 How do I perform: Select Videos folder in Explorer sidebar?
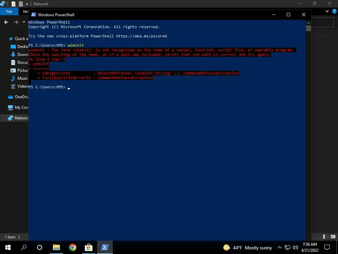coord(19,86)
